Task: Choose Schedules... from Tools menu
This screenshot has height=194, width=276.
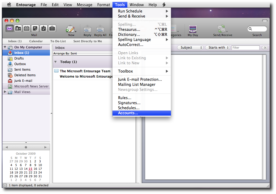Action: pyautogui.click(x=142, y=108)
